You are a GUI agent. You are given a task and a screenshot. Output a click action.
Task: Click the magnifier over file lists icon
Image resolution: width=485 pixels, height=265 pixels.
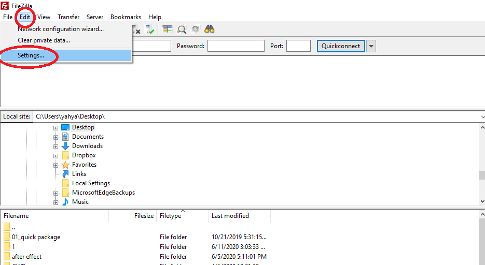tap(182, 30)
